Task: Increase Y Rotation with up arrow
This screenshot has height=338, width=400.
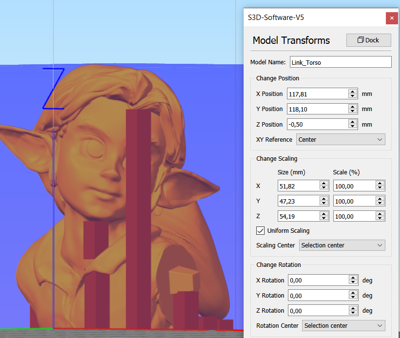Action: tap(353, 293)
